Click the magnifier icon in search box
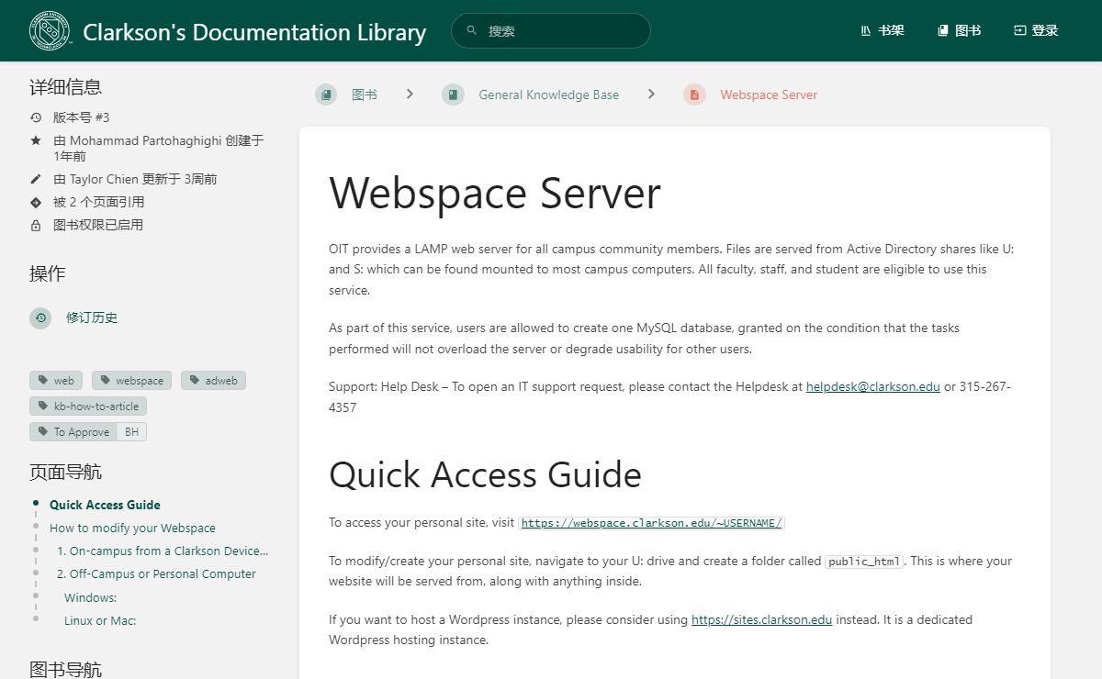Screen dimensions: 1102x679 (472, 30)
